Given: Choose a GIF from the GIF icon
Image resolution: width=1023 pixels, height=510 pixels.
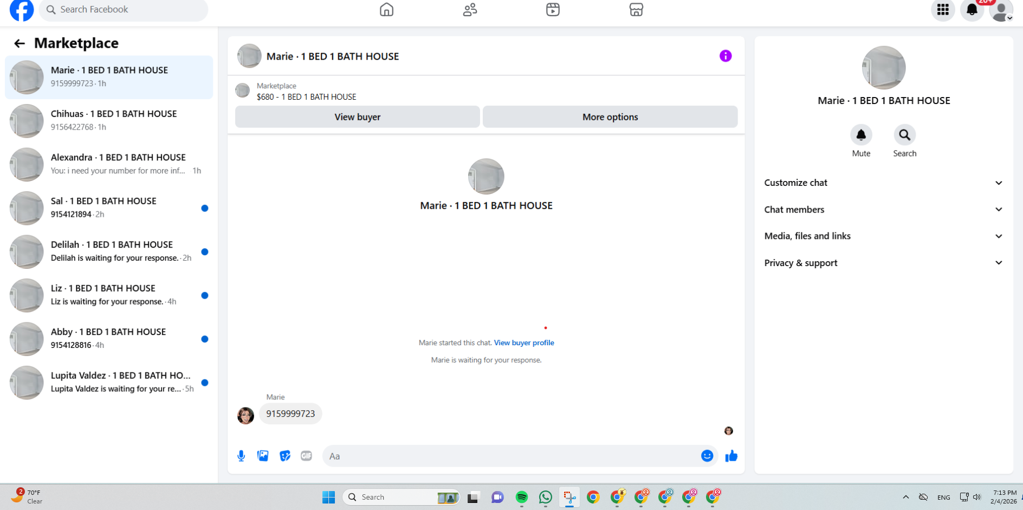Looking at the screenshot, I should pyautogui.click(x=307, y=456).
